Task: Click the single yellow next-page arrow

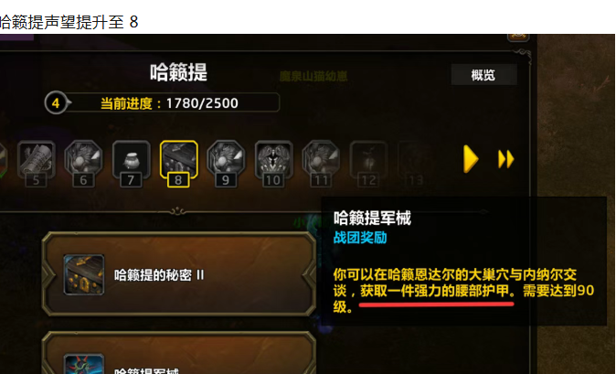Action: (471, 159)
